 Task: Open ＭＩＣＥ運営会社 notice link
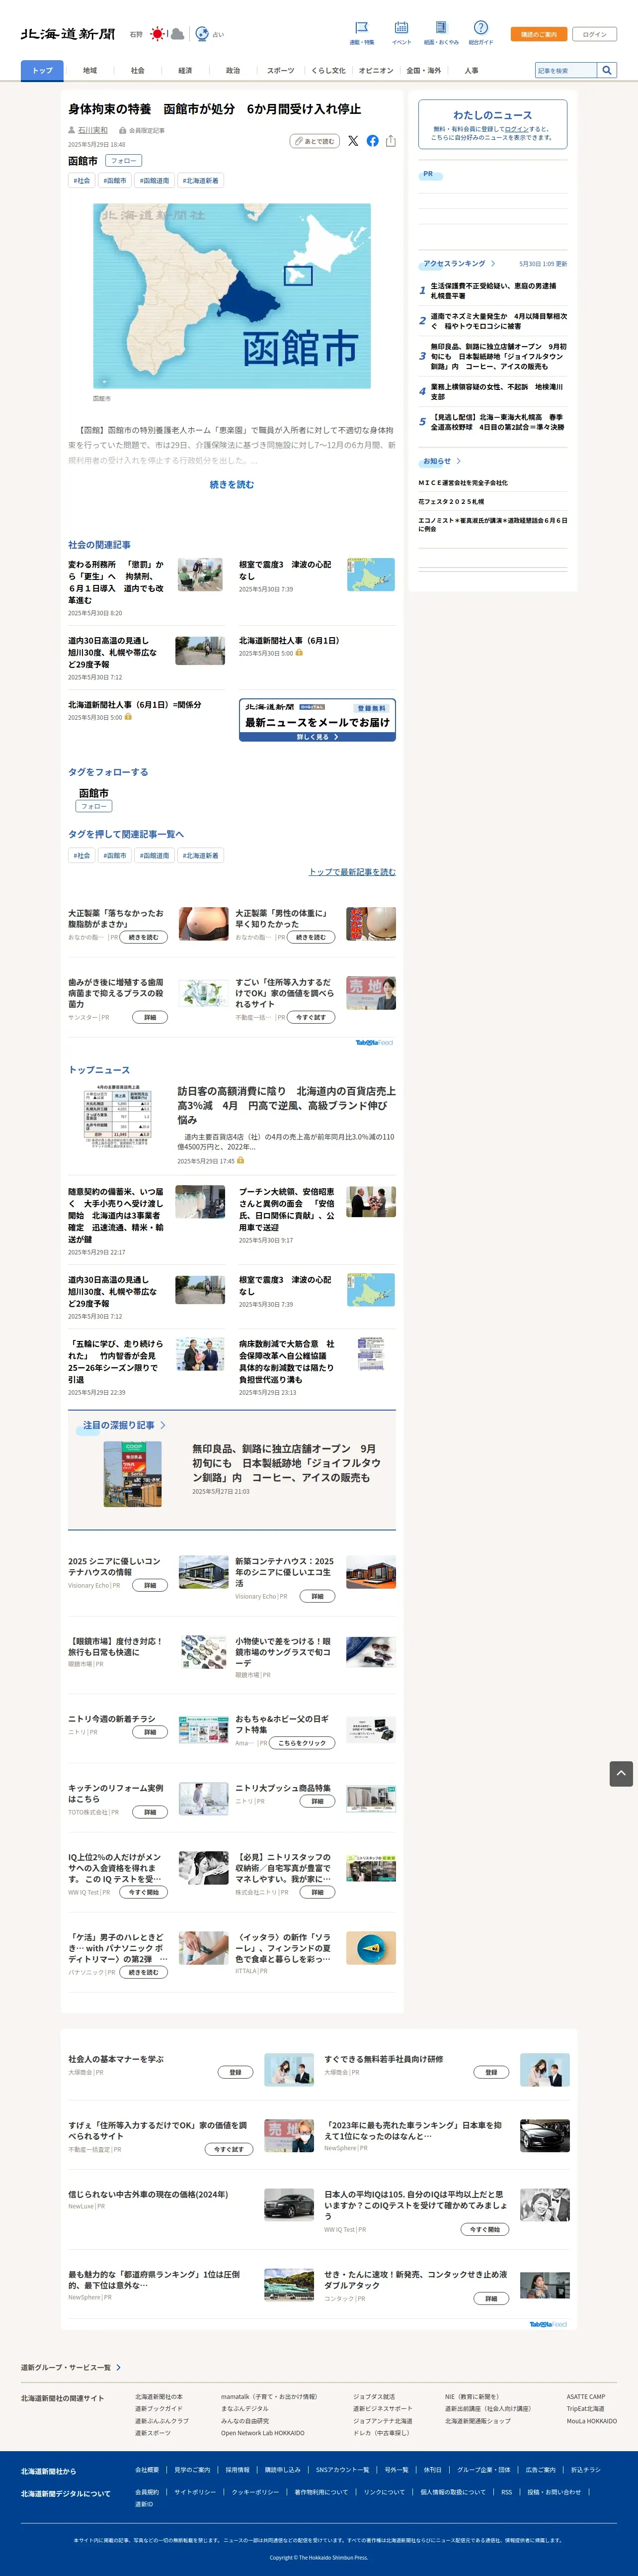[463, 482]
